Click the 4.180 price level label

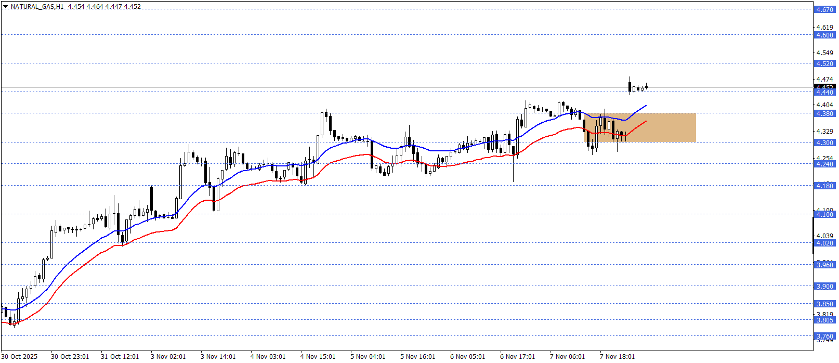tap(824, 186)
